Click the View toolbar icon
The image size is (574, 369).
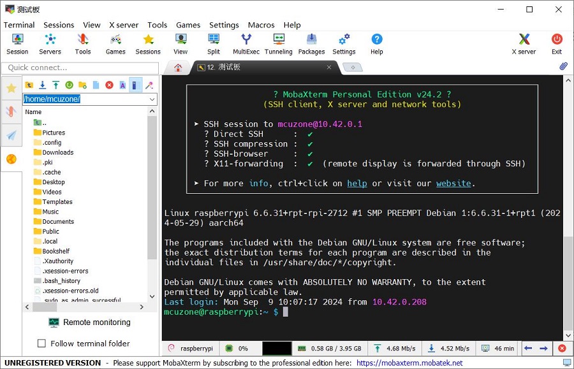180,44
